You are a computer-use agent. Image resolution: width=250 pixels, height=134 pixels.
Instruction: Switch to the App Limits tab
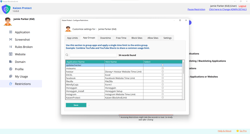(x=72, y=38)
